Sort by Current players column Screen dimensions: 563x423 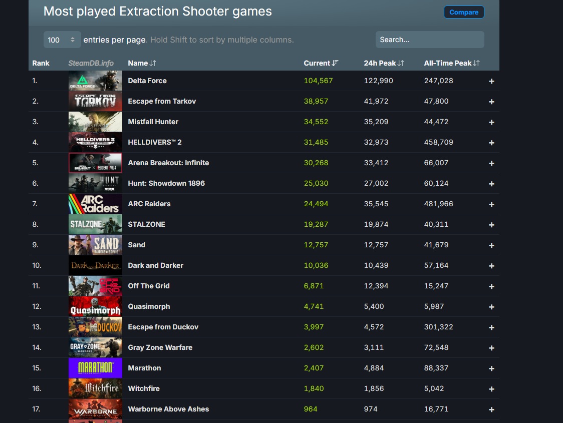tap(321, 63)
